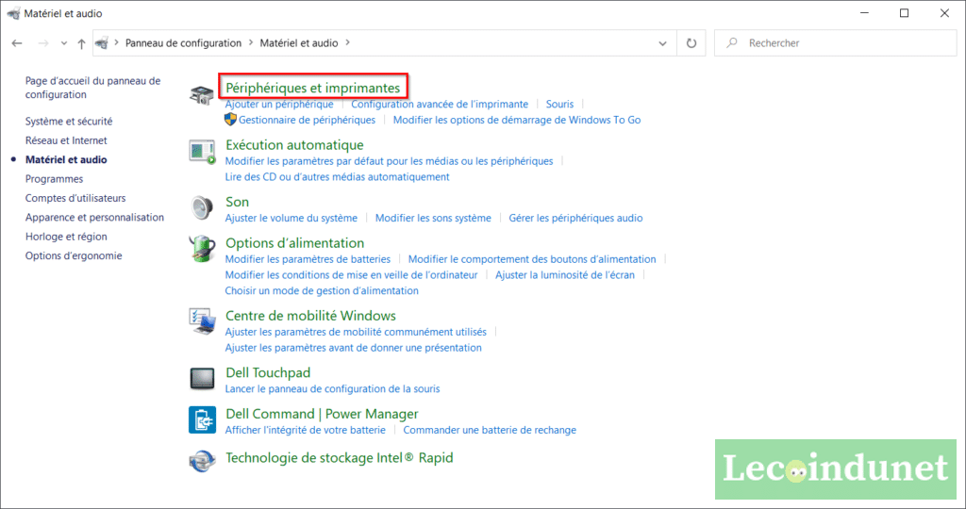The image size is (966, 509).
Task: Click Matériel et audio in the breadcrumb
Action: [x=299, y=43]
